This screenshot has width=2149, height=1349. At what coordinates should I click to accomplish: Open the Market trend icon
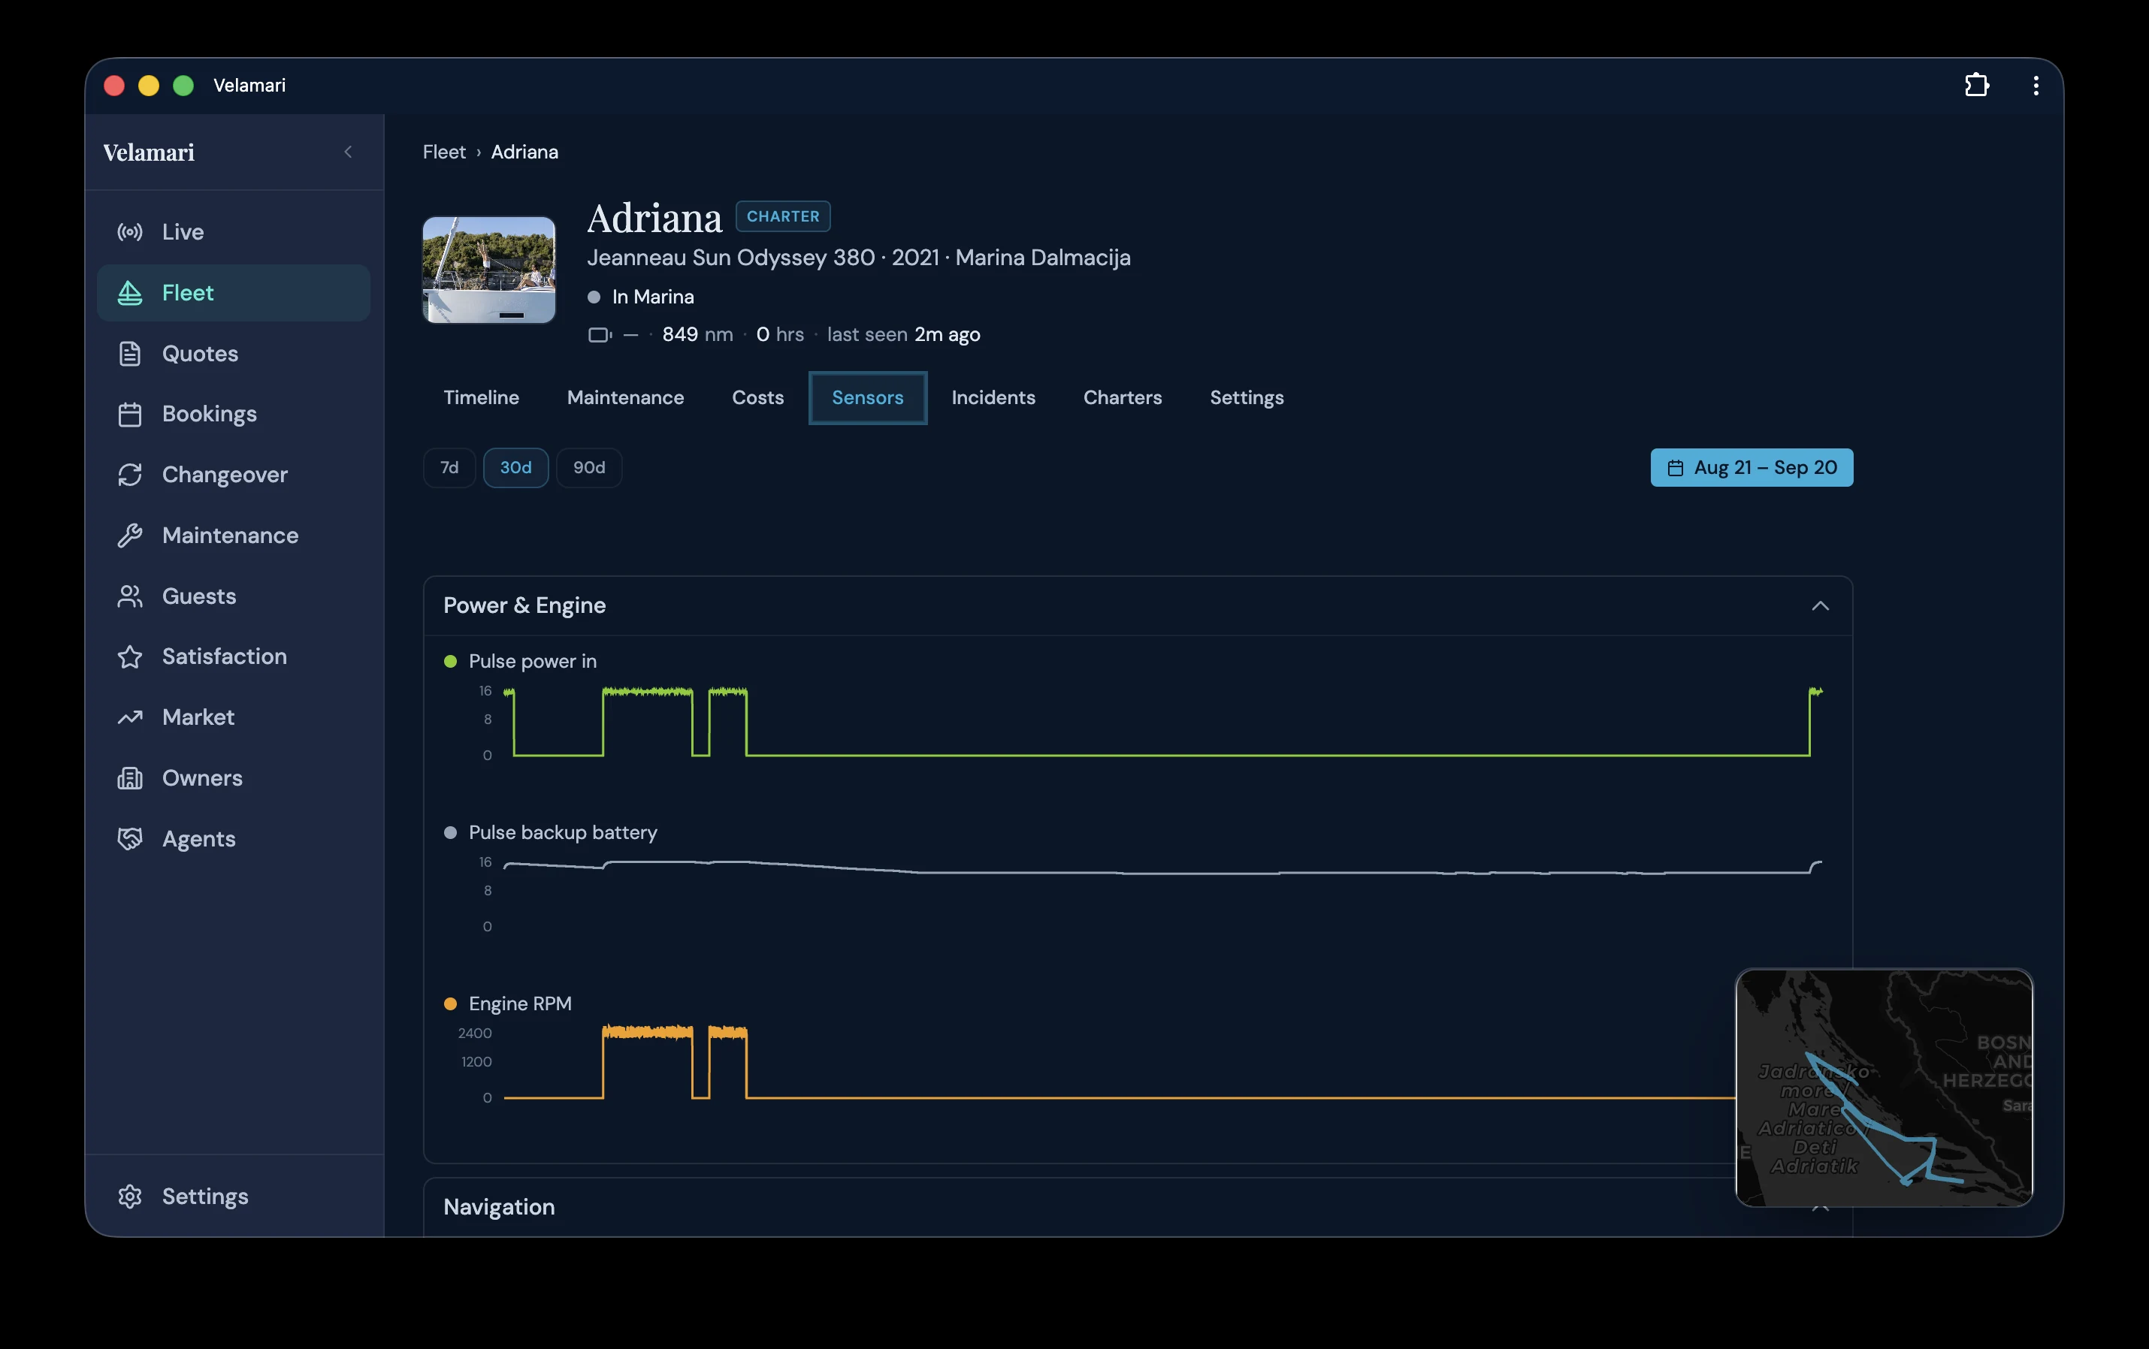(130, 717)
